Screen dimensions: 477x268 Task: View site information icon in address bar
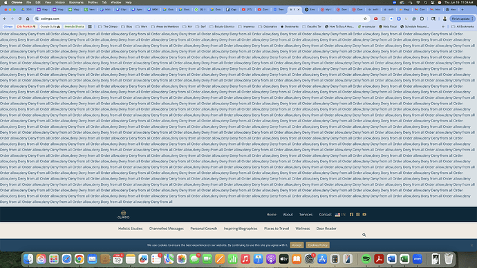click(37, 19)
